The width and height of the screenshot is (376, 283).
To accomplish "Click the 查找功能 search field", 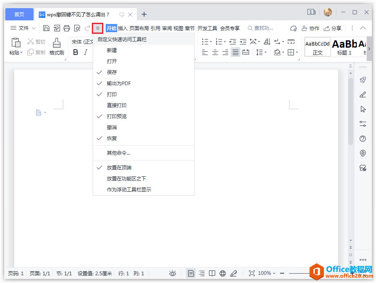I will [260, 28].
